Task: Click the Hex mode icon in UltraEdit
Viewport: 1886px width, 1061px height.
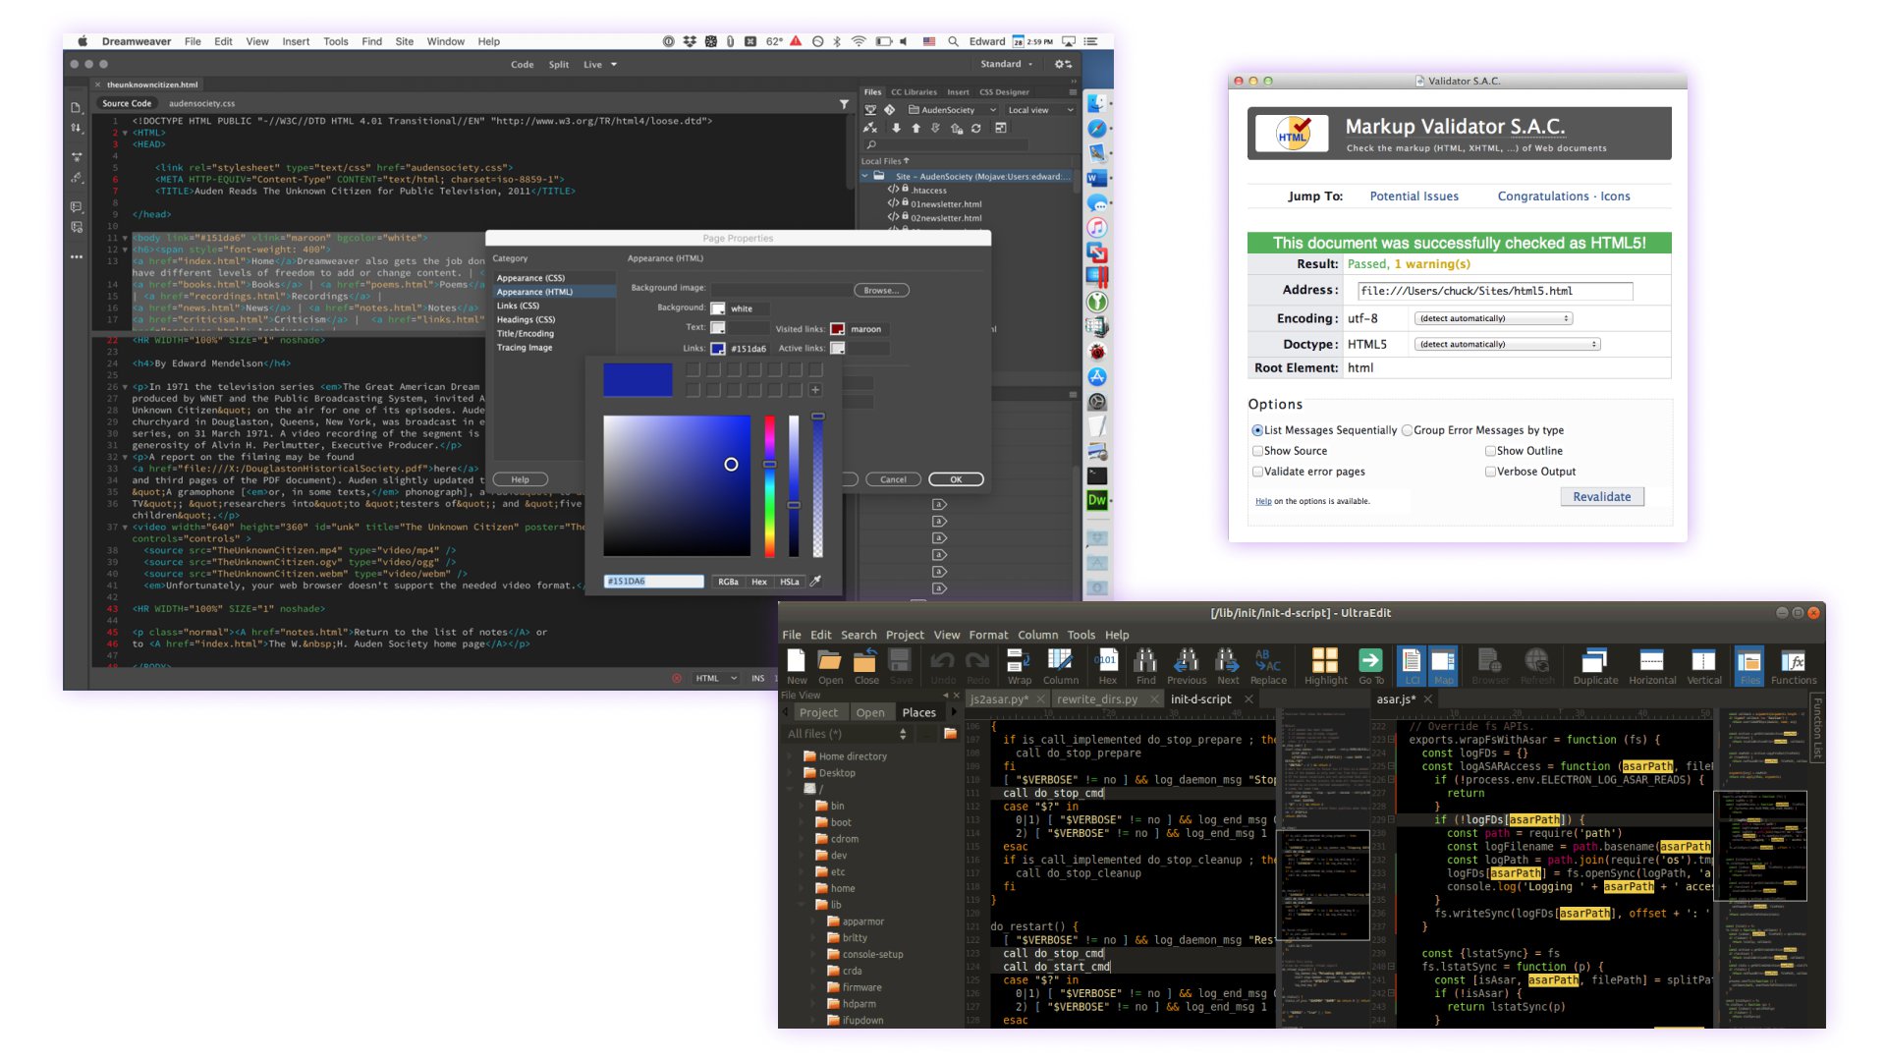Action: point(1107,662)
